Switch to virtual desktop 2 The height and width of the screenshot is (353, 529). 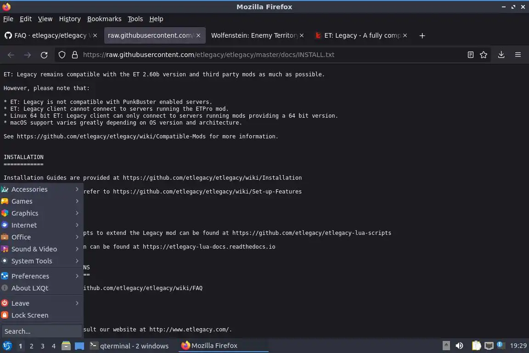[31, 346]
